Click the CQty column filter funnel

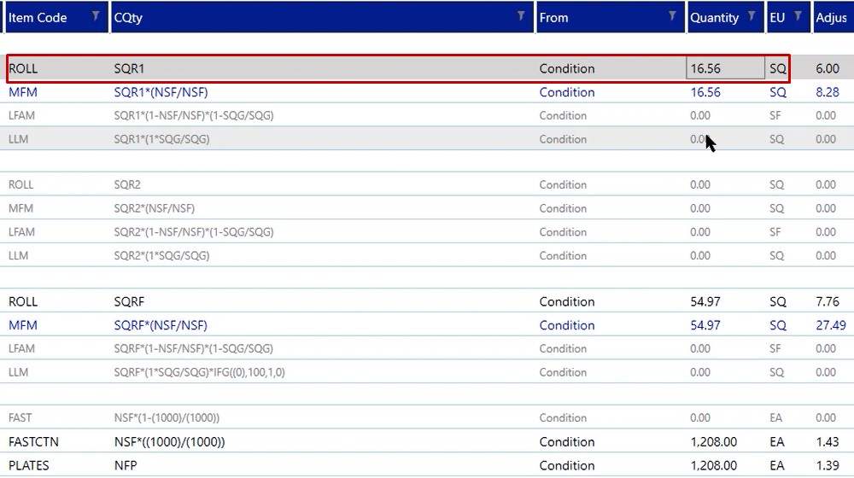click(x=521, y=16)
